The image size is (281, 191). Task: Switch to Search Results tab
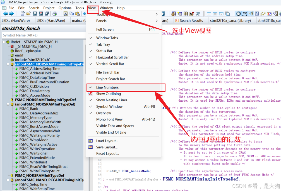click(x=191, y=21)
